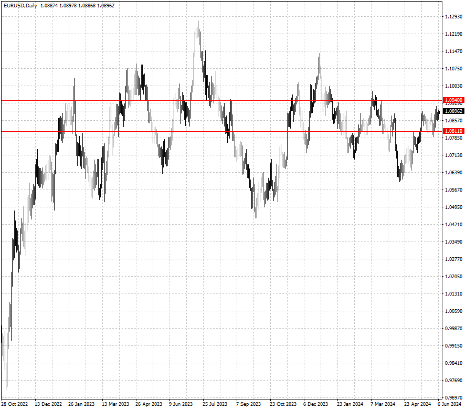Click the price axis value 1.07850
Image resolution: width=466 pixels, height=410 pixels.
[x=453, y=138]
